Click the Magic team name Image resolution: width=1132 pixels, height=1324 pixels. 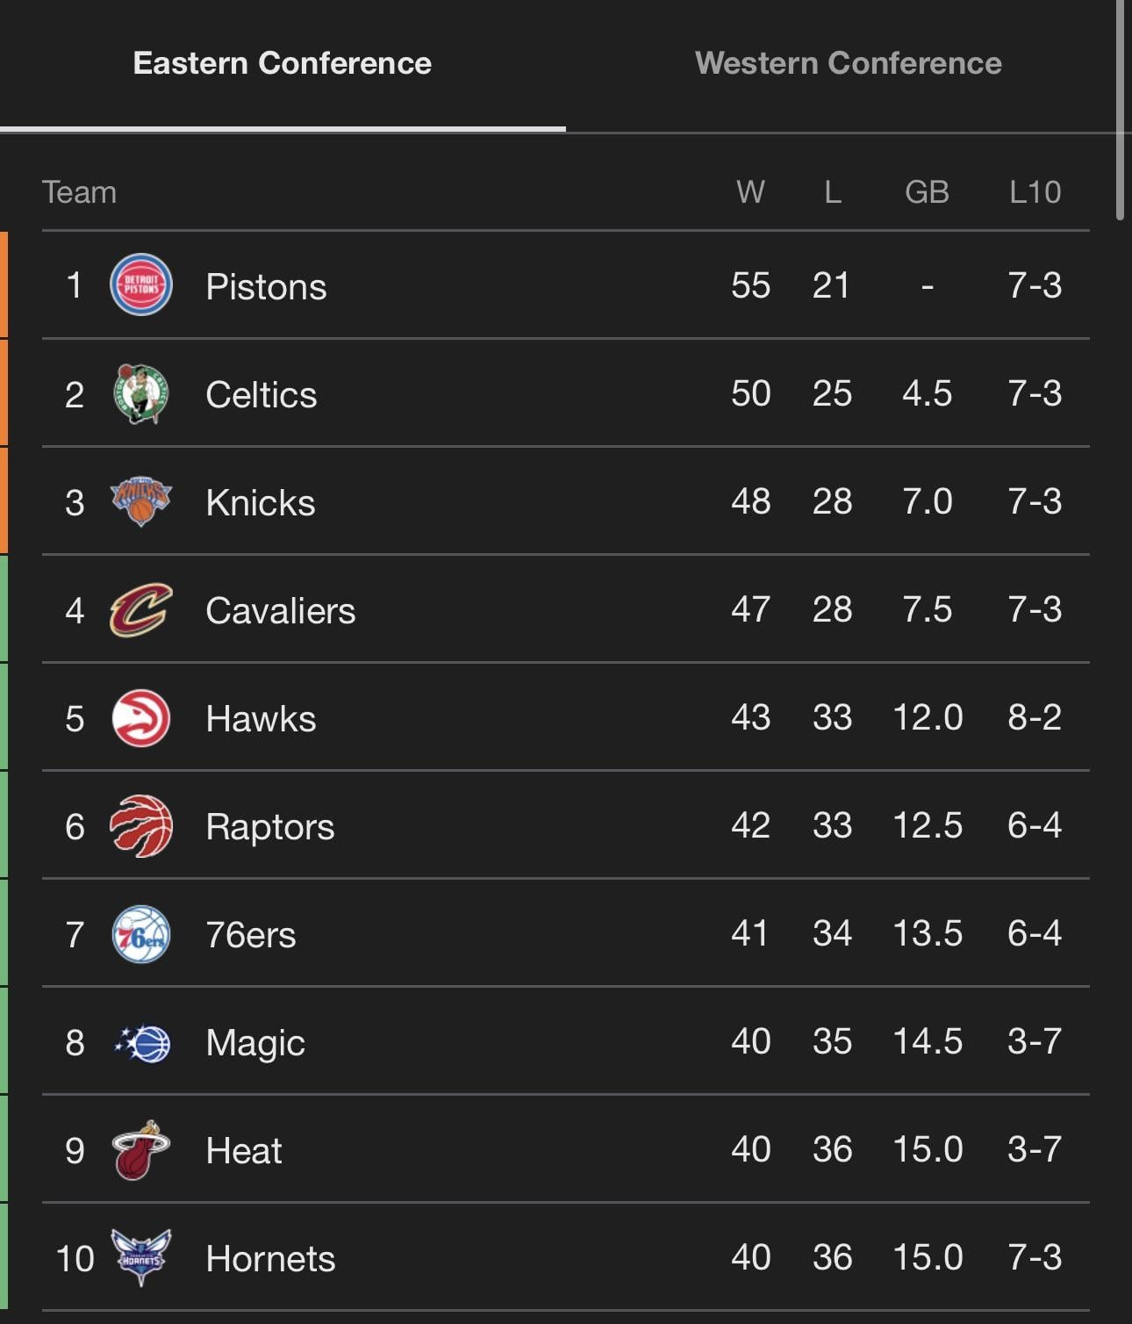[x=255, y=1043]
